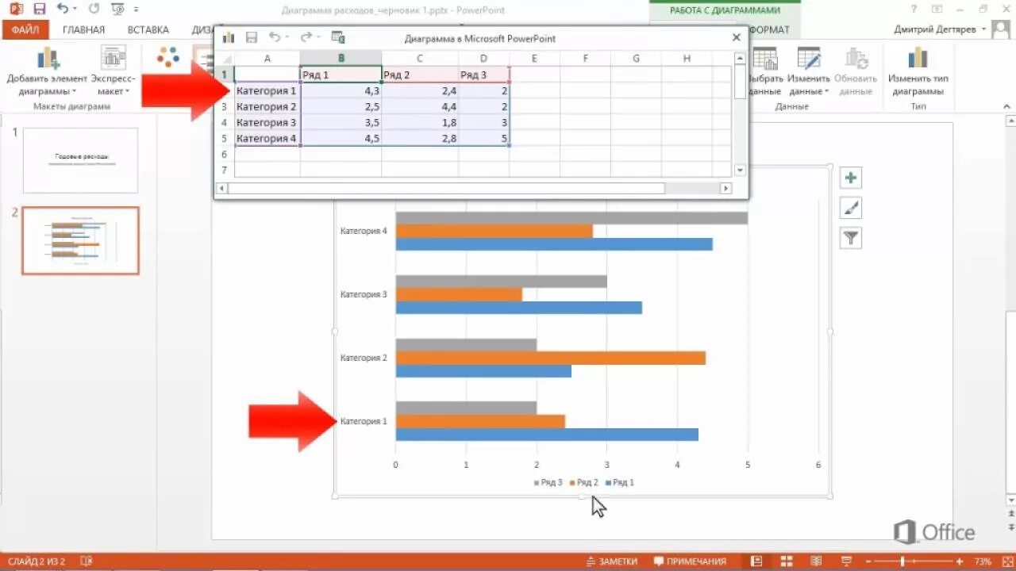This screenshot has width=1016, height=571.
Task: Redo in the chart data window
Action: click(306, 37)
